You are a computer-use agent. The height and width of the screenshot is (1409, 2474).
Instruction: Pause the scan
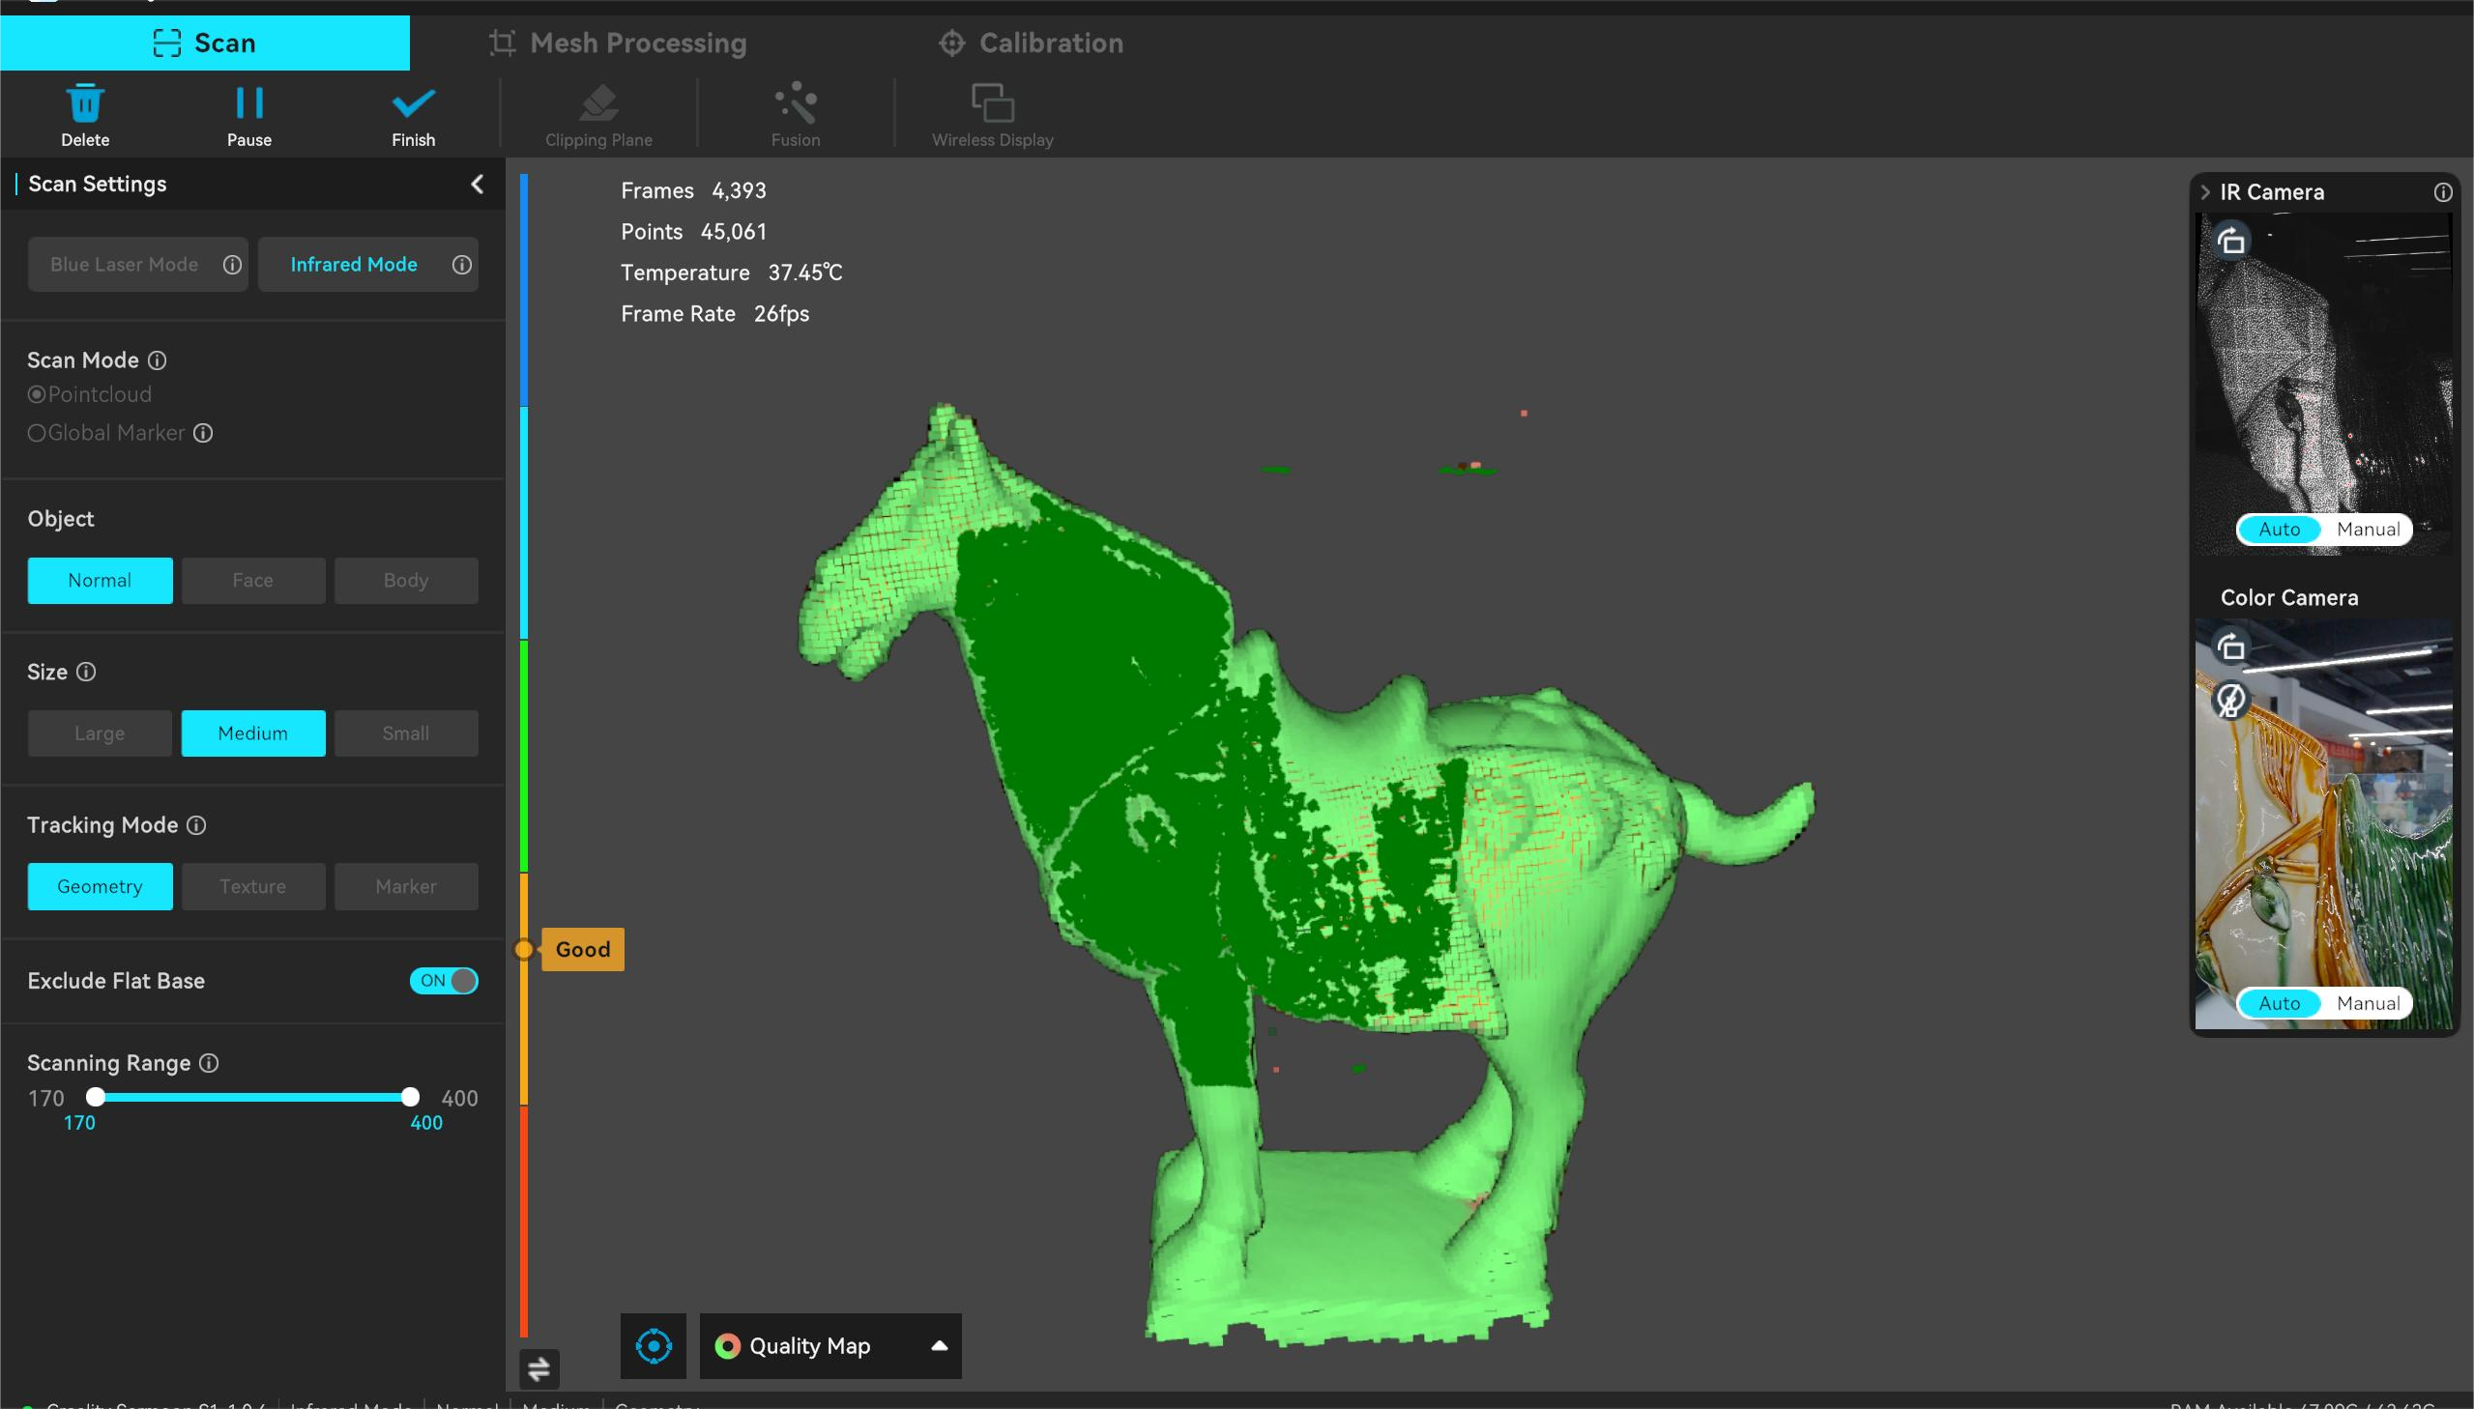click(x=248, y=103)
